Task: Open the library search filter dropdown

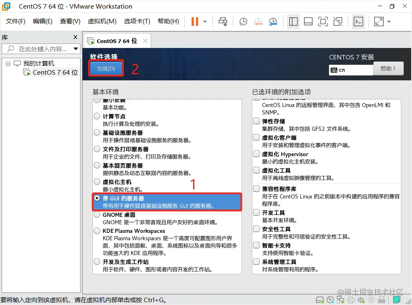Action: point(76,49)
